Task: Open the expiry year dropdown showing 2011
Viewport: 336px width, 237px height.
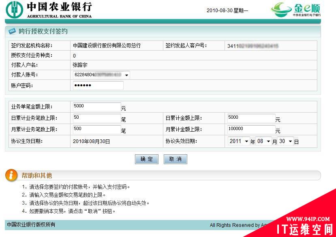Action: 239,141
